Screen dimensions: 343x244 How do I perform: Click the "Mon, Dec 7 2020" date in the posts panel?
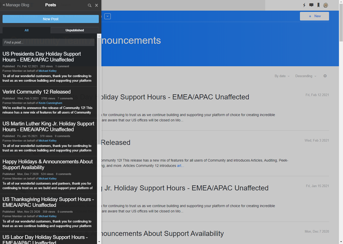tap(28, 174)
